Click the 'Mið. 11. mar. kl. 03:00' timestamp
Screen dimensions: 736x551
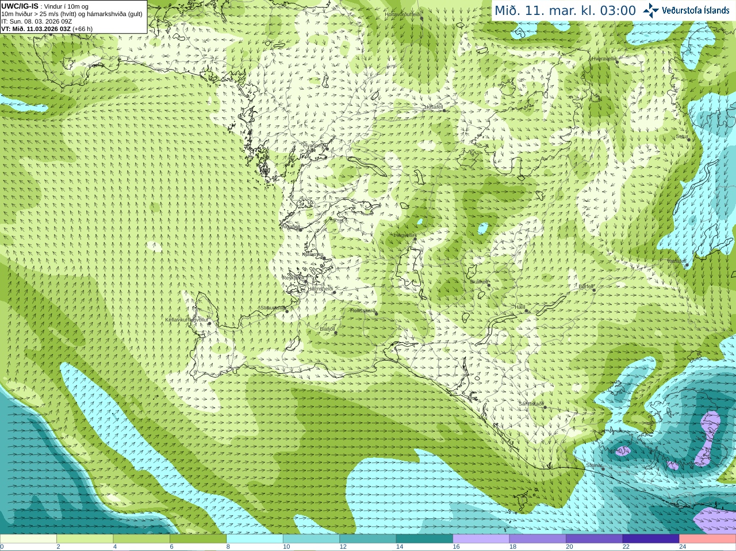[x=565, y=10]
